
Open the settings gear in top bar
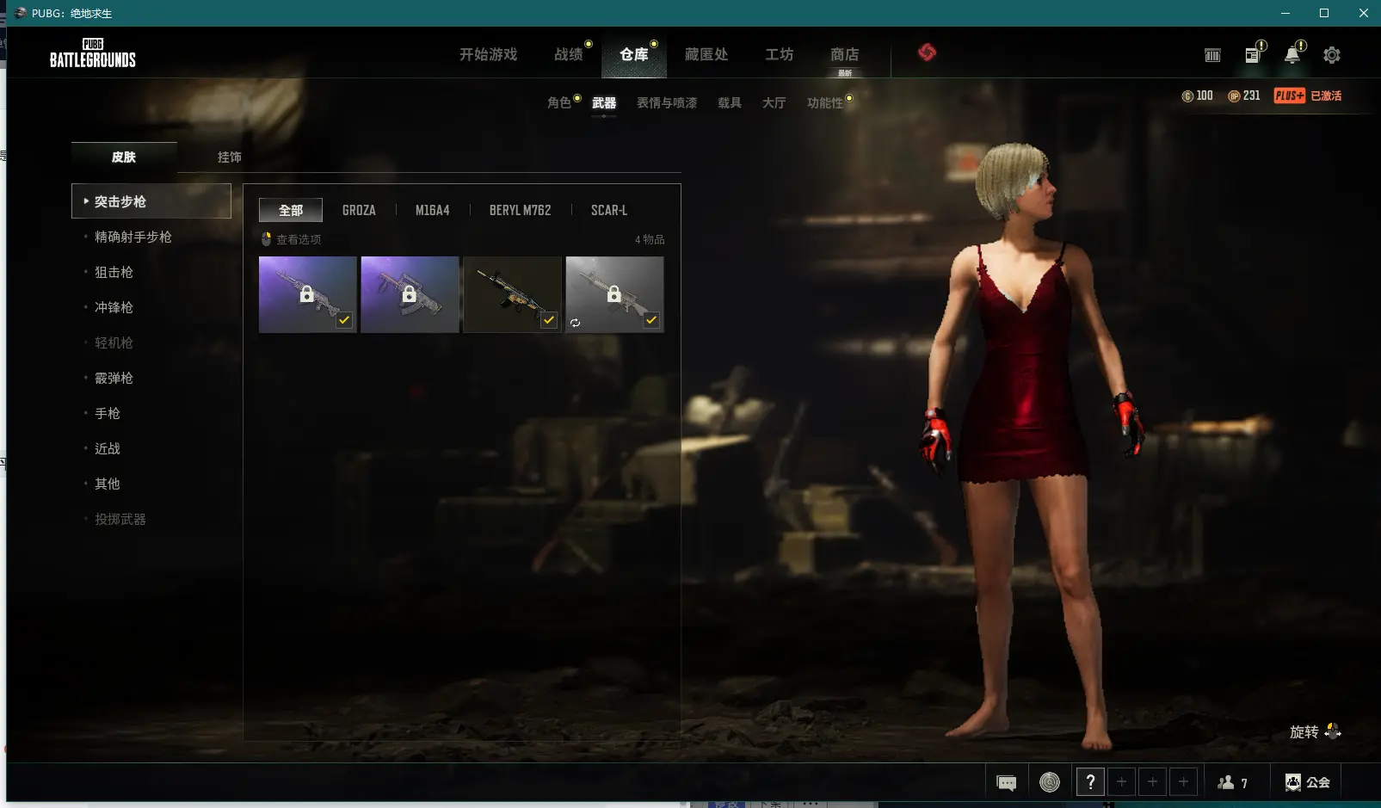pos(1331,55)
